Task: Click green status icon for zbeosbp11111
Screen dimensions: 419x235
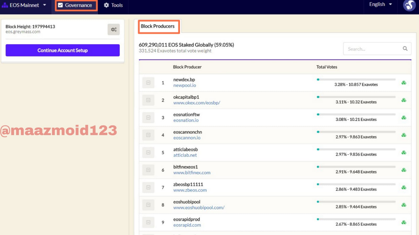Action: click(404, 188)
